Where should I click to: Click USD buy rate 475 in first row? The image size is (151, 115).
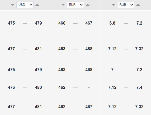(x=11, y=23)
